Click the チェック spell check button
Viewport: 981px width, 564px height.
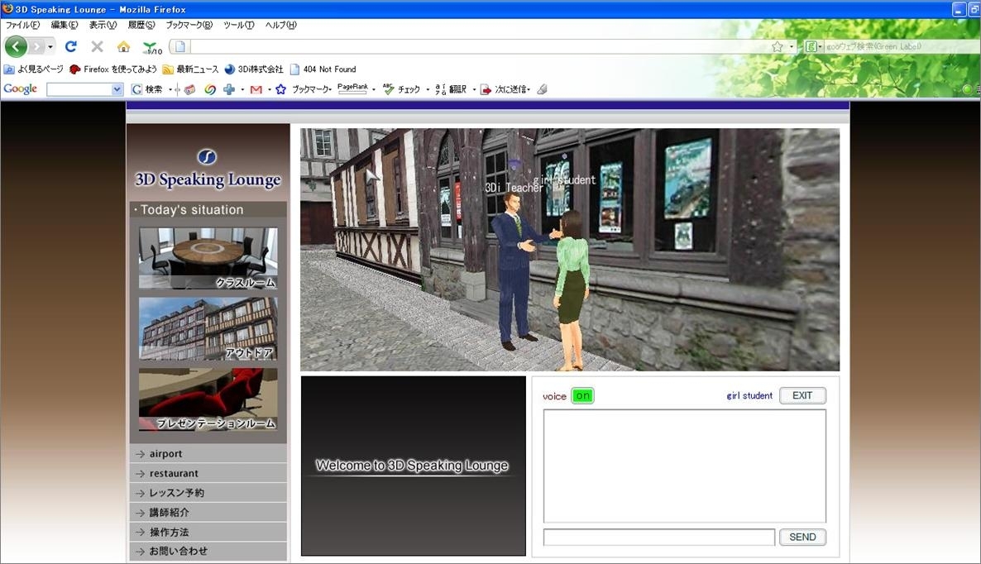[402, 89]
